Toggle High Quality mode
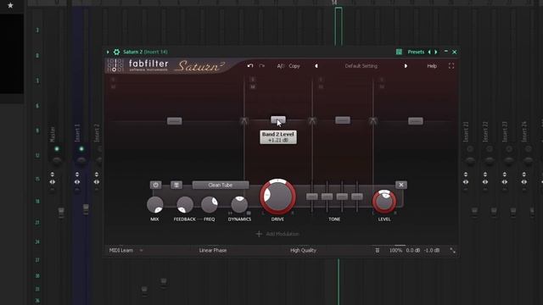 (x=304, y=251)
